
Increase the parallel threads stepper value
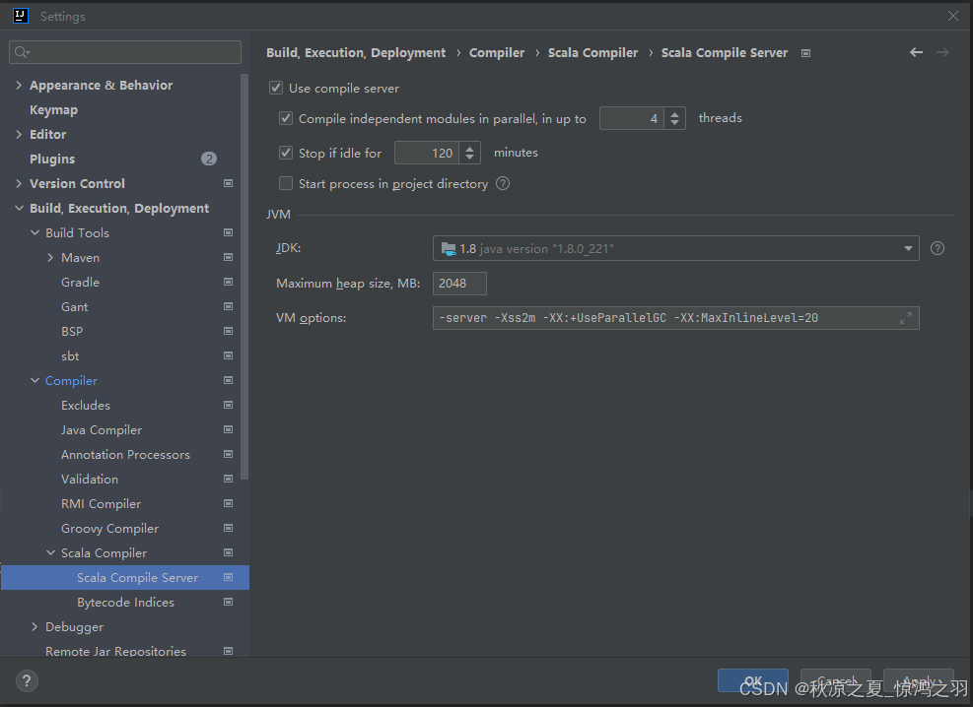coord(675,114)
